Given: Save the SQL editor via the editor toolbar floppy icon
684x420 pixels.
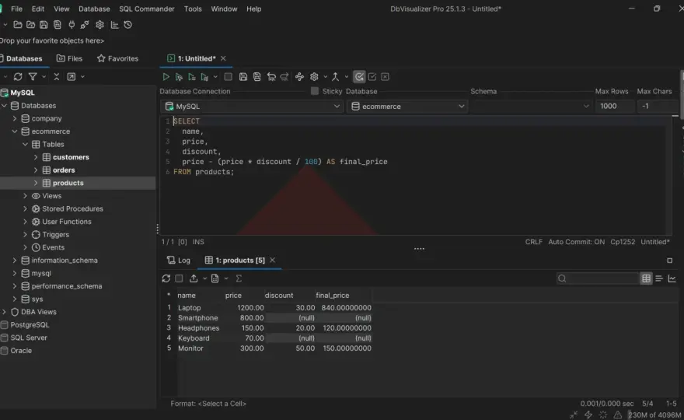Looking at the screenshot, I should (243, 77).
